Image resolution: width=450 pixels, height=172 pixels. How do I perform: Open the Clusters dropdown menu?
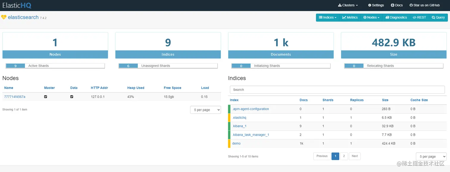348,5
